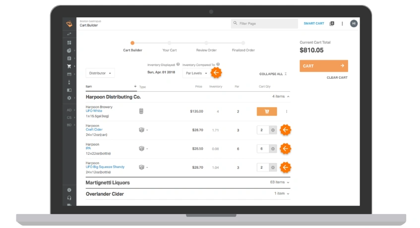Open the headset support icon
Image resolution: width=420 pixels, height=228 pixels.
(x=69, y=198)
